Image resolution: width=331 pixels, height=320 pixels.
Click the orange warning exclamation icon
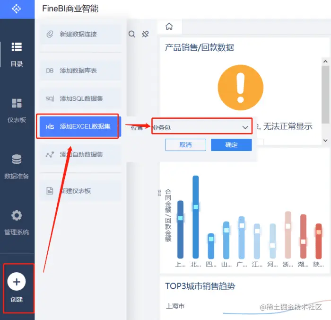[241, 88]
